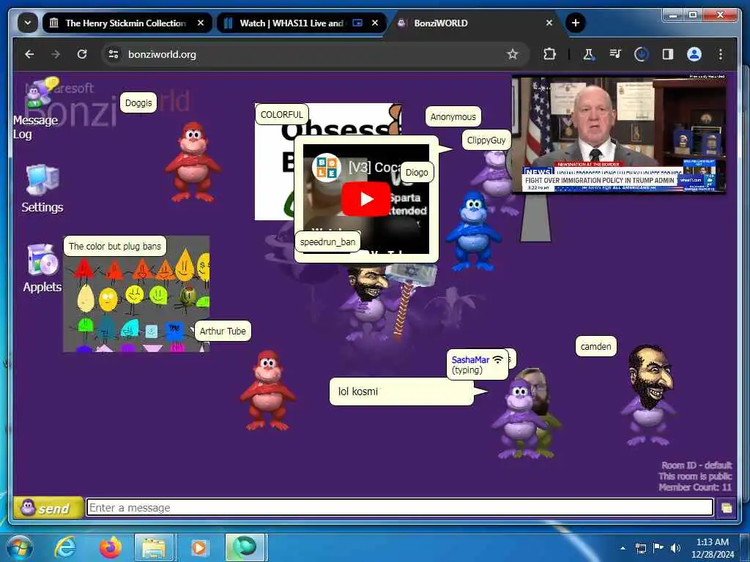
Task: Open the Chrome profile avatar
Action: click(694, 54)
